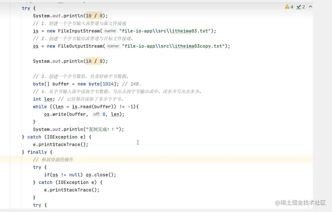The height and width of the screenshot is (212, 332).
Task: Click the while keyword
Action: coord(40,107)
